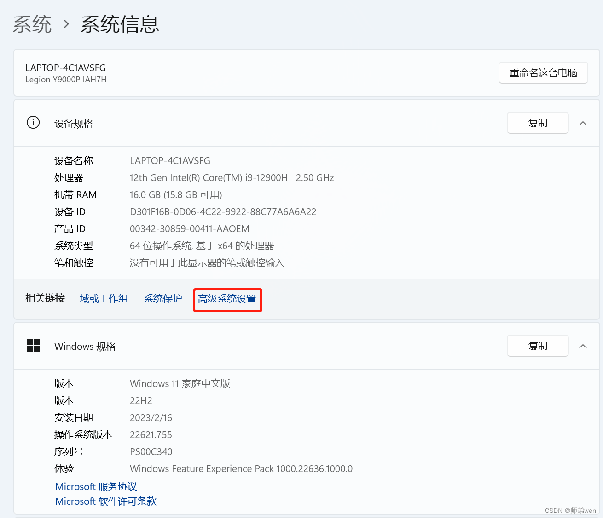
Task: Click the serial number PS00C340
Action: pyautogui.click(x=151, y=452)
